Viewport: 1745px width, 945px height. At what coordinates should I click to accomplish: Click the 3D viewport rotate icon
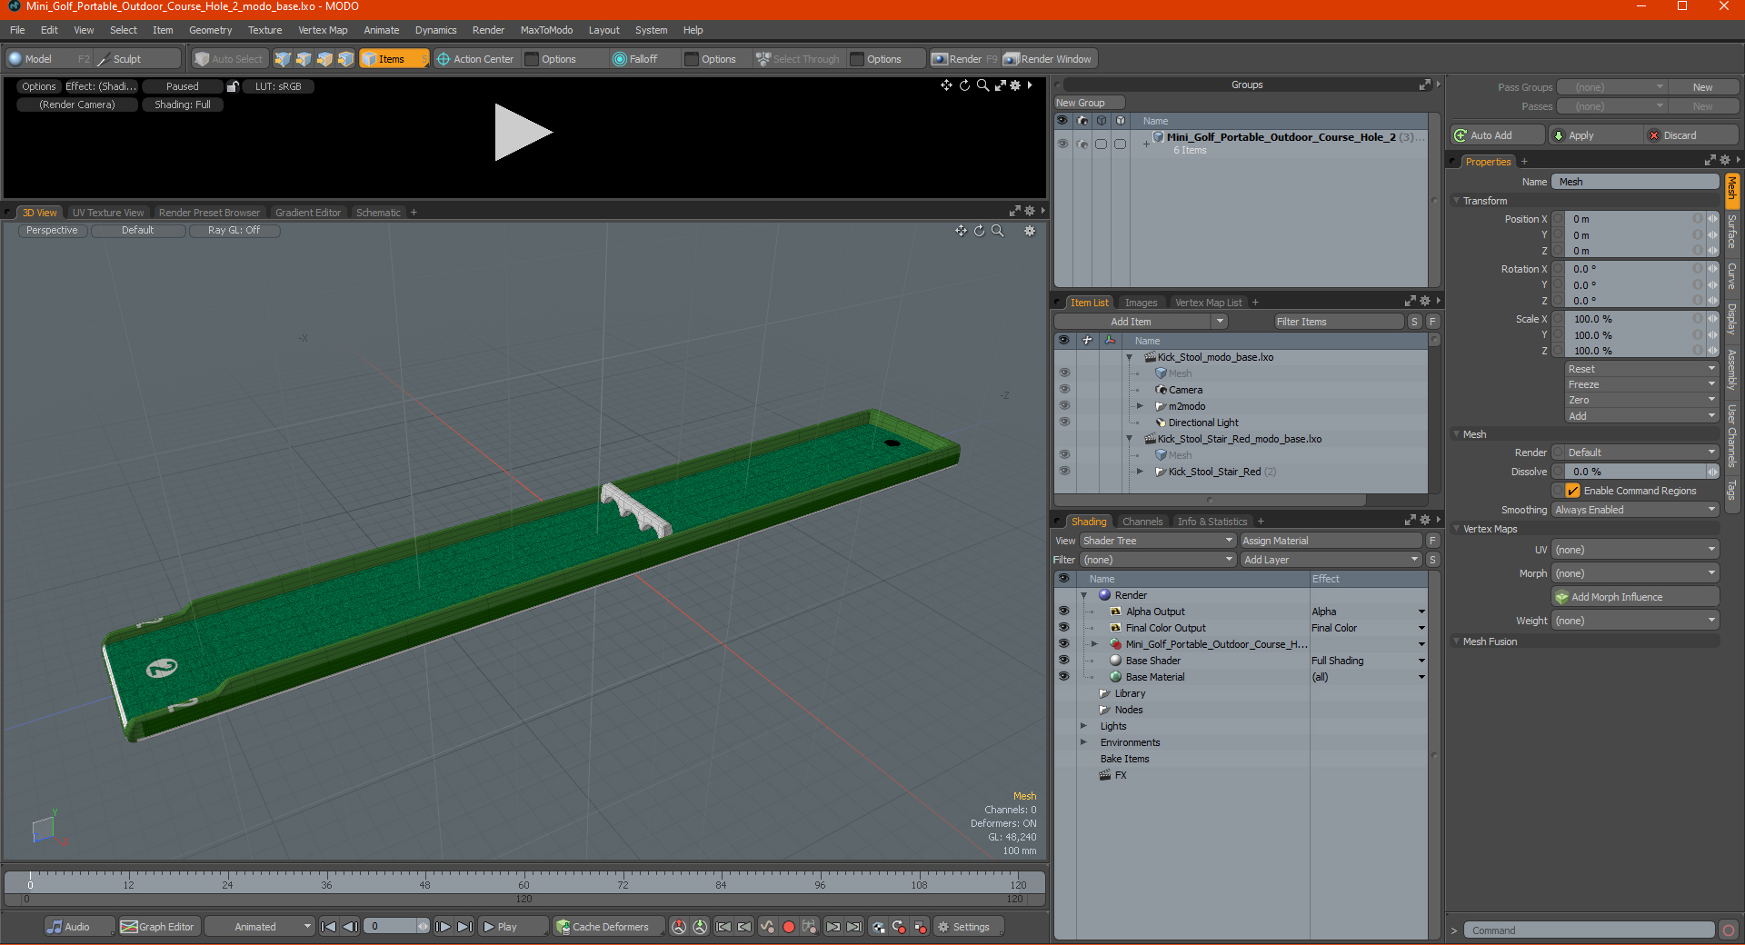[x=979, y=231]
